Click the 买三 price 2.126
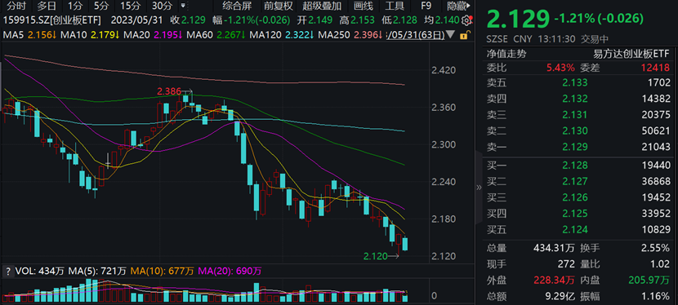Image resolution: width=678 pixels, height=305 pixels. point(574,197)
